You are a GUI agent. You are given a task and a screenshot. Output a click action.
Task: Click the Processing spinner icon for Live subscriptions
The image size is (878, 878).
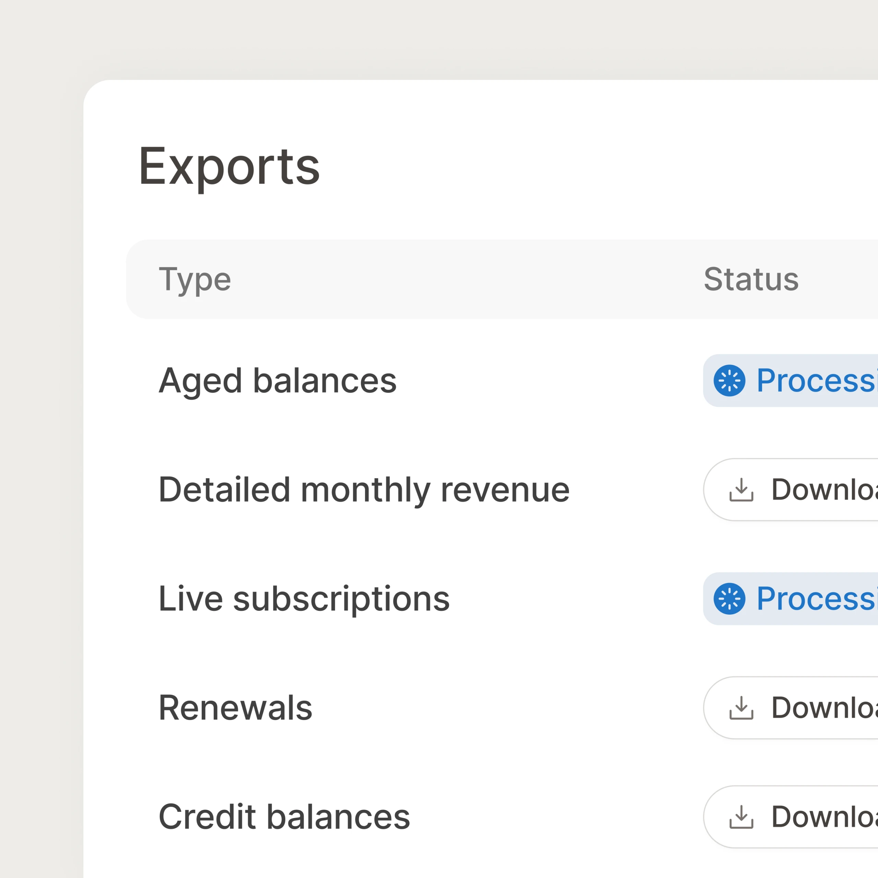[729, 598]
